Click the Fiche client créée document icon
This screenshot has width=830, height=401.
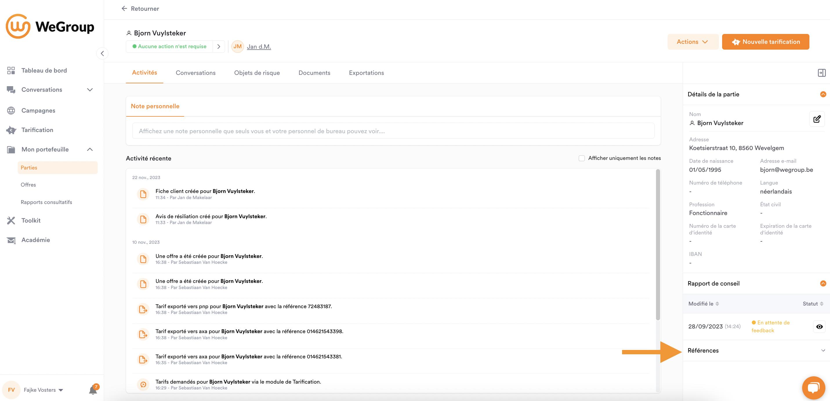tap(143, 194)
